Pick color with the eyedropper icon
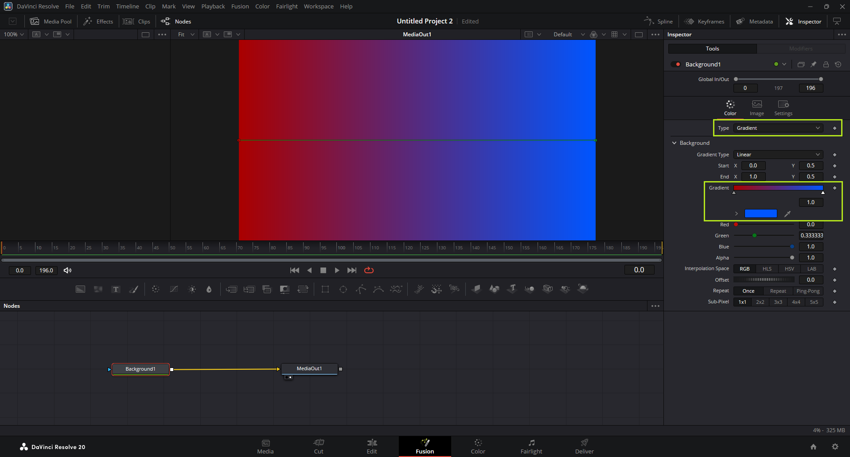This screenshot has width=850, height=457. (788, 214)
